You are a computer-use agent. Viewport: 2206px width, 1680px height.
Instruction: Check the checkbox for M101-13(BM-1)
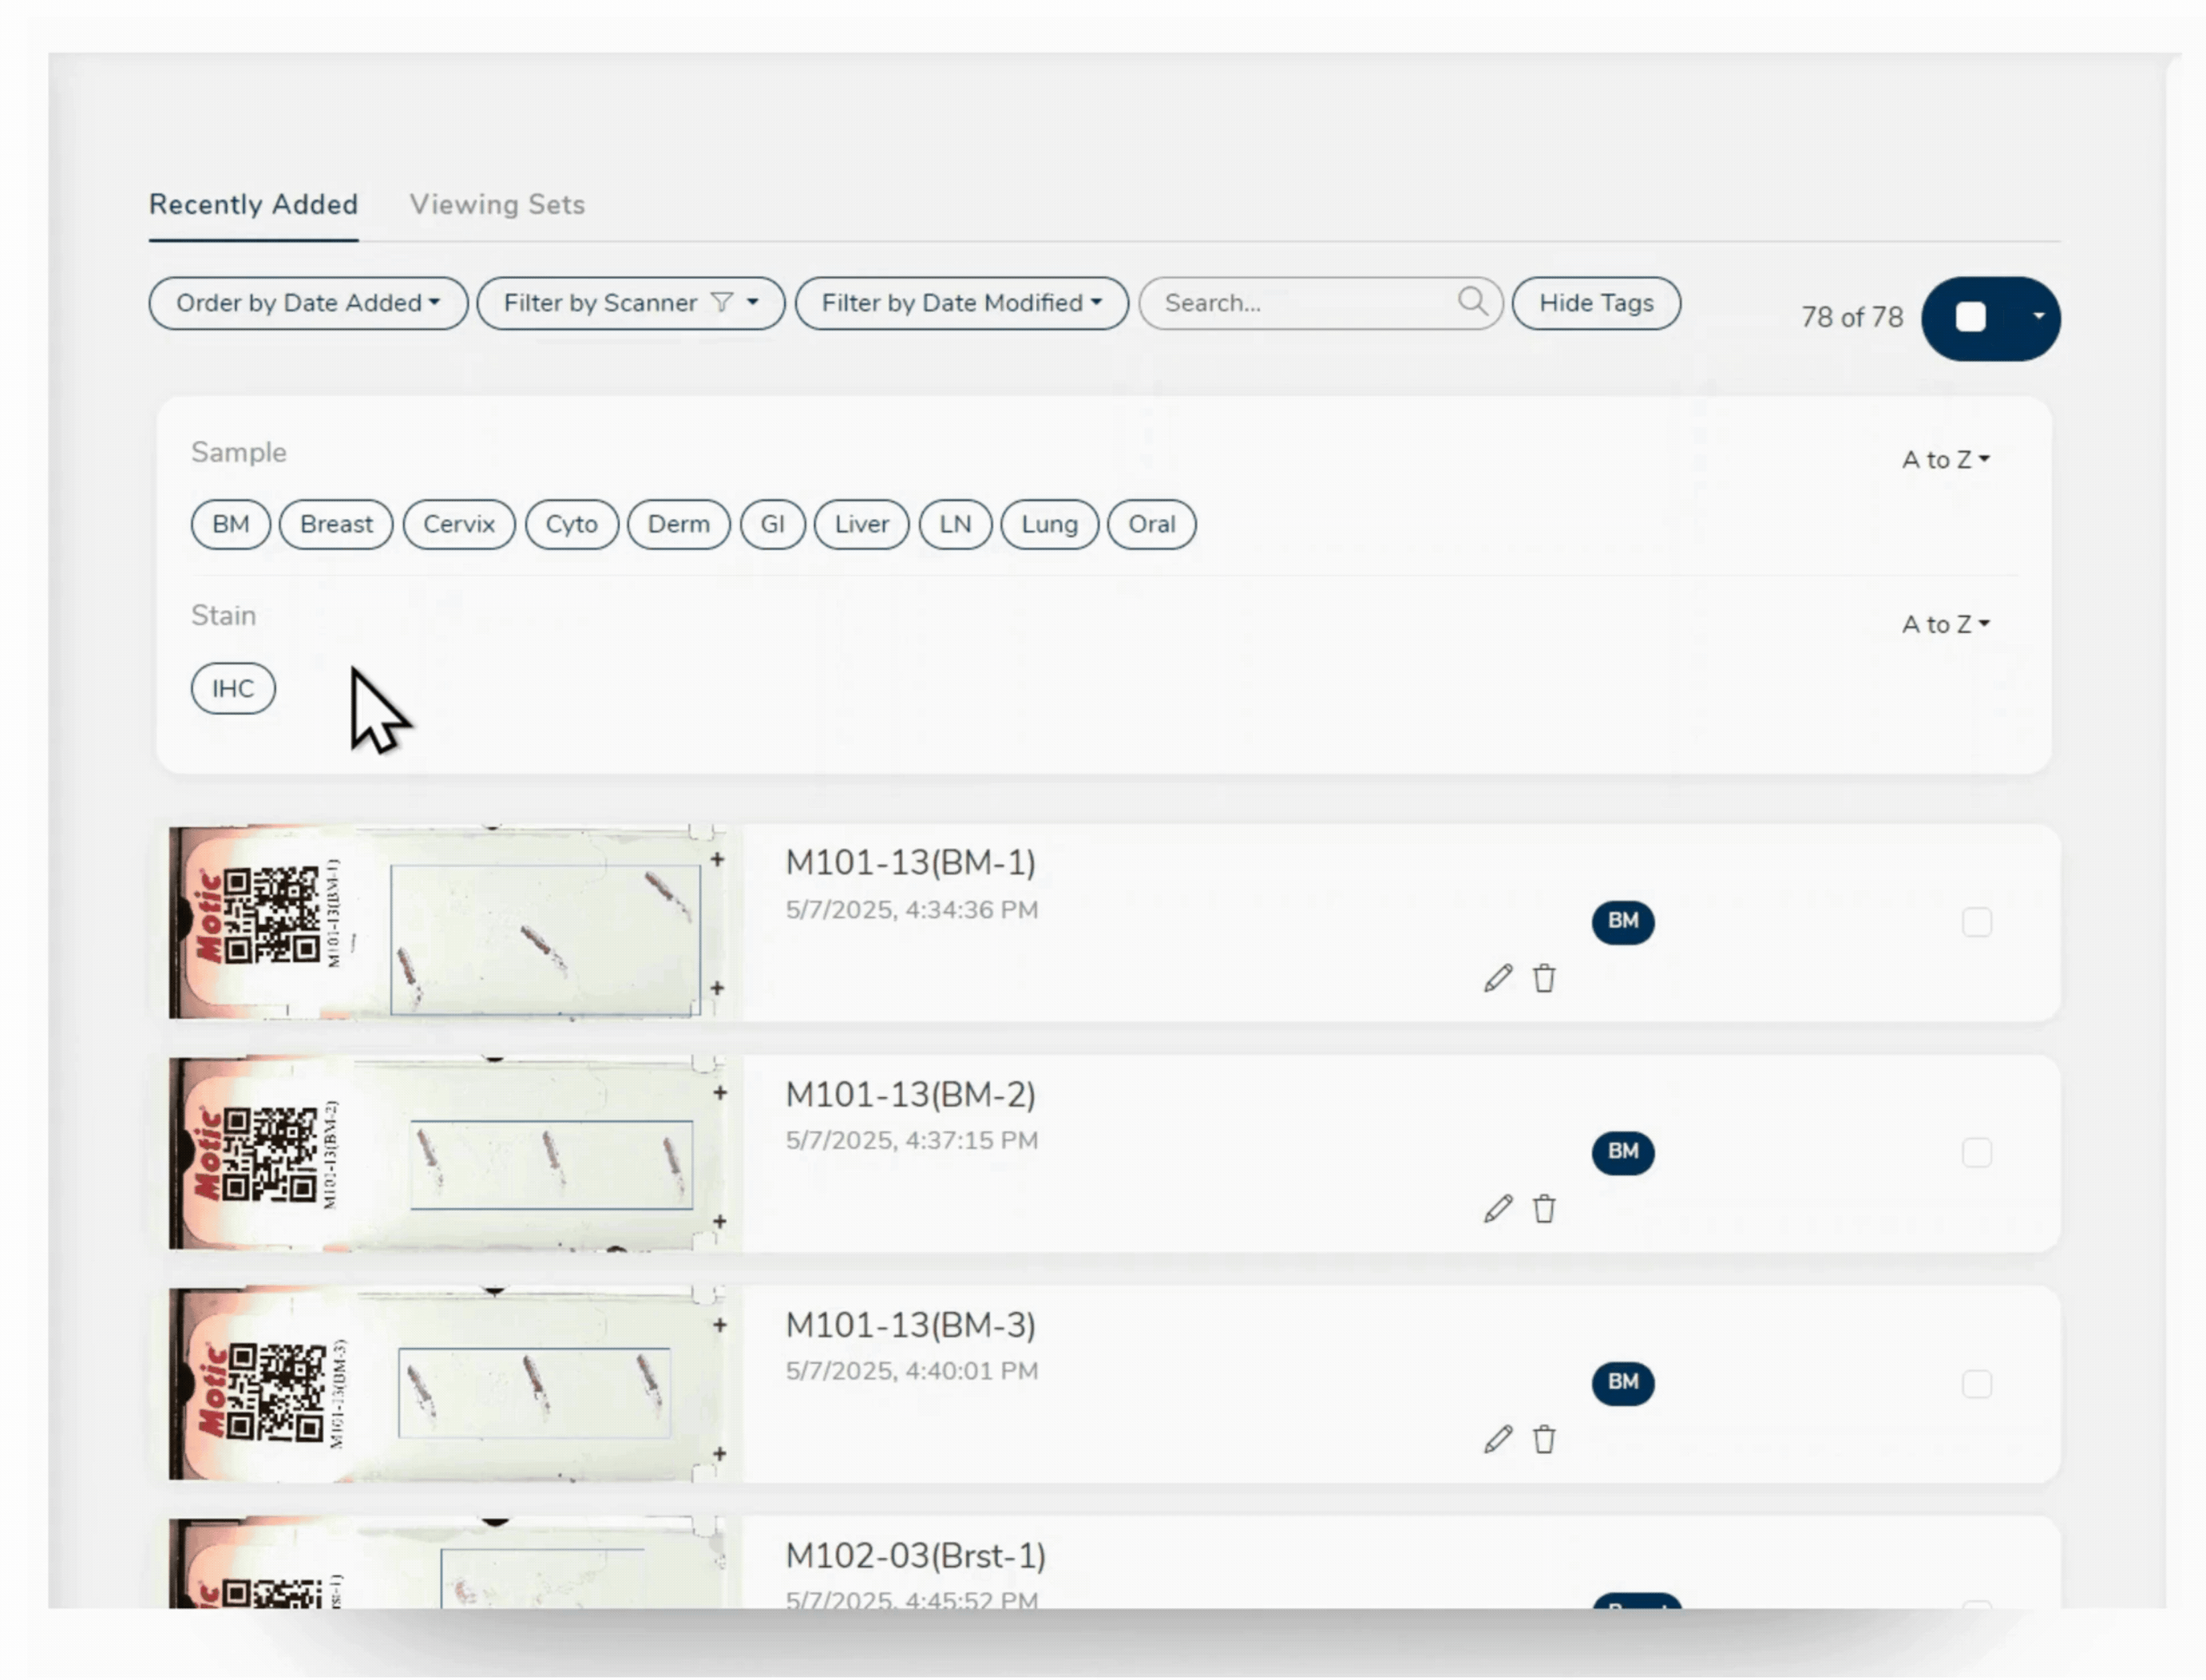click(x=1976, y=921)
